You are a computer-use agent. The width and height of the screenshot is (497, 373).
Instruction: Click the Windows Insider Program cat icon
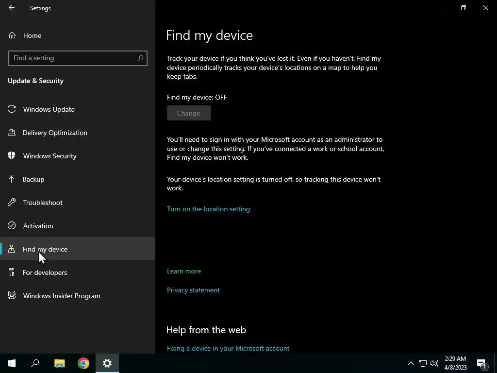coord(12,295)
